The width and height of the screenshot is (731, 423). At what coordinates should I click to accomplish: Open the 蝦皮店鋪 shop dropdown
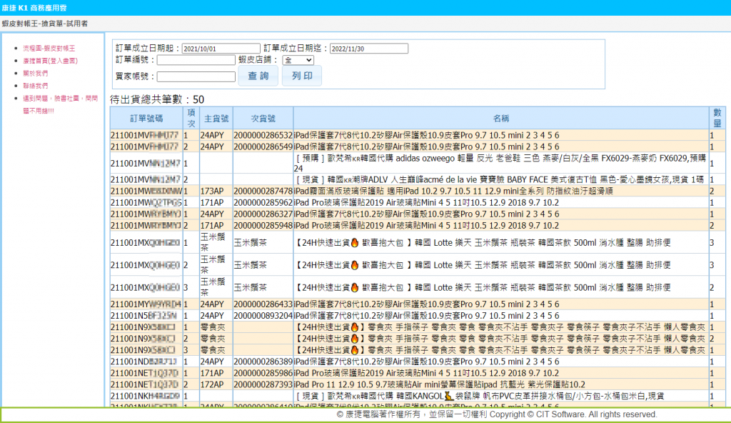pyautogui.click(x=298, y=61)
